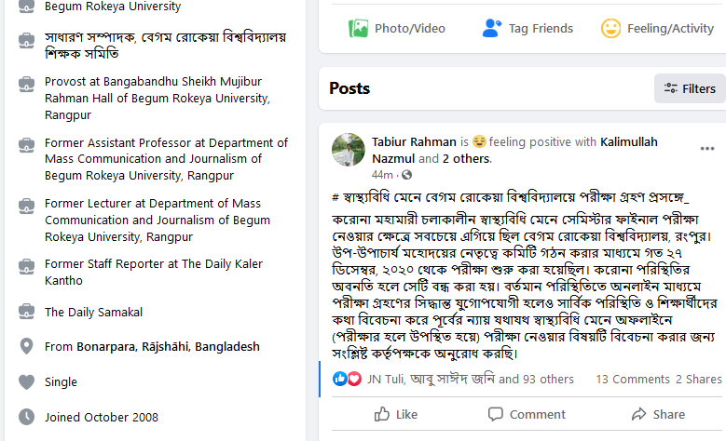Open the post options three-dot menu
The height and width of the screenshot is (441, 726).
tap(706, 149)
